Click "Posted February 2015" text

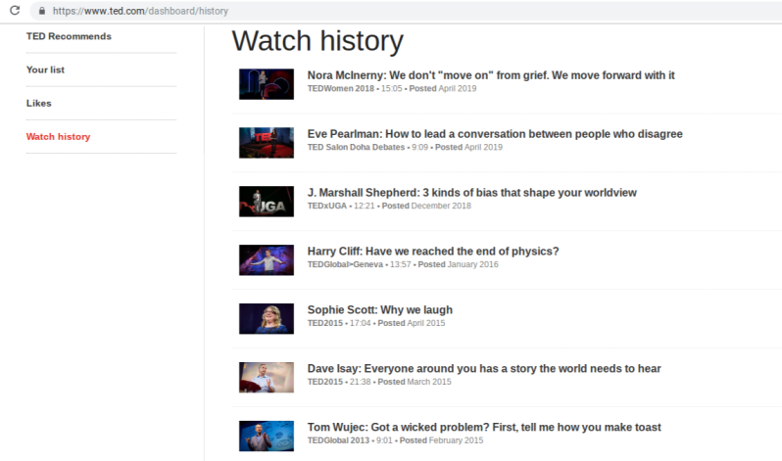pos(441,440)
